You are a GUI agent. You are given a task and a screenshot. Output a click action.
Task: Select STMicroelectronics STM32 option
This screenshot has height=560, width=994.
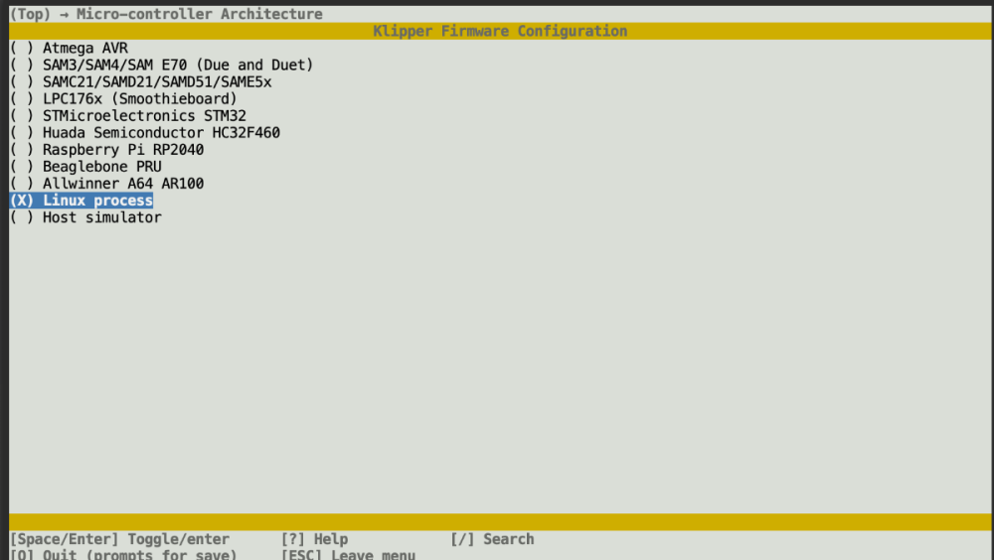128,116
